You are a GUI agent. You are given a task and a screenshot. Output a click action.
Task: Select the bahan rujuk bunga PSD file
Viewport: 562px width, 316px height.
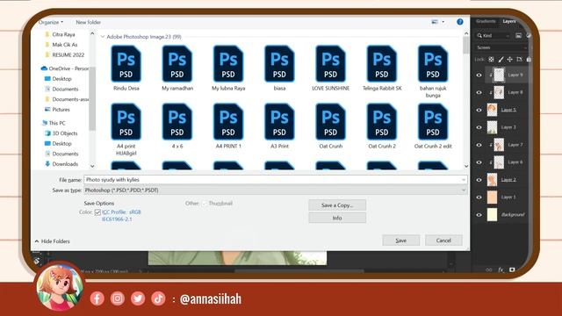point(433,72)
